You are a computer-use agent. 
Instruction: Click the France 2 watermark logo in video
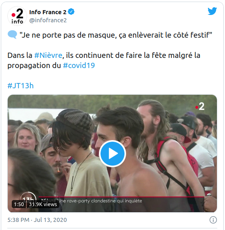pyautogui.click(x=200, y=106)
